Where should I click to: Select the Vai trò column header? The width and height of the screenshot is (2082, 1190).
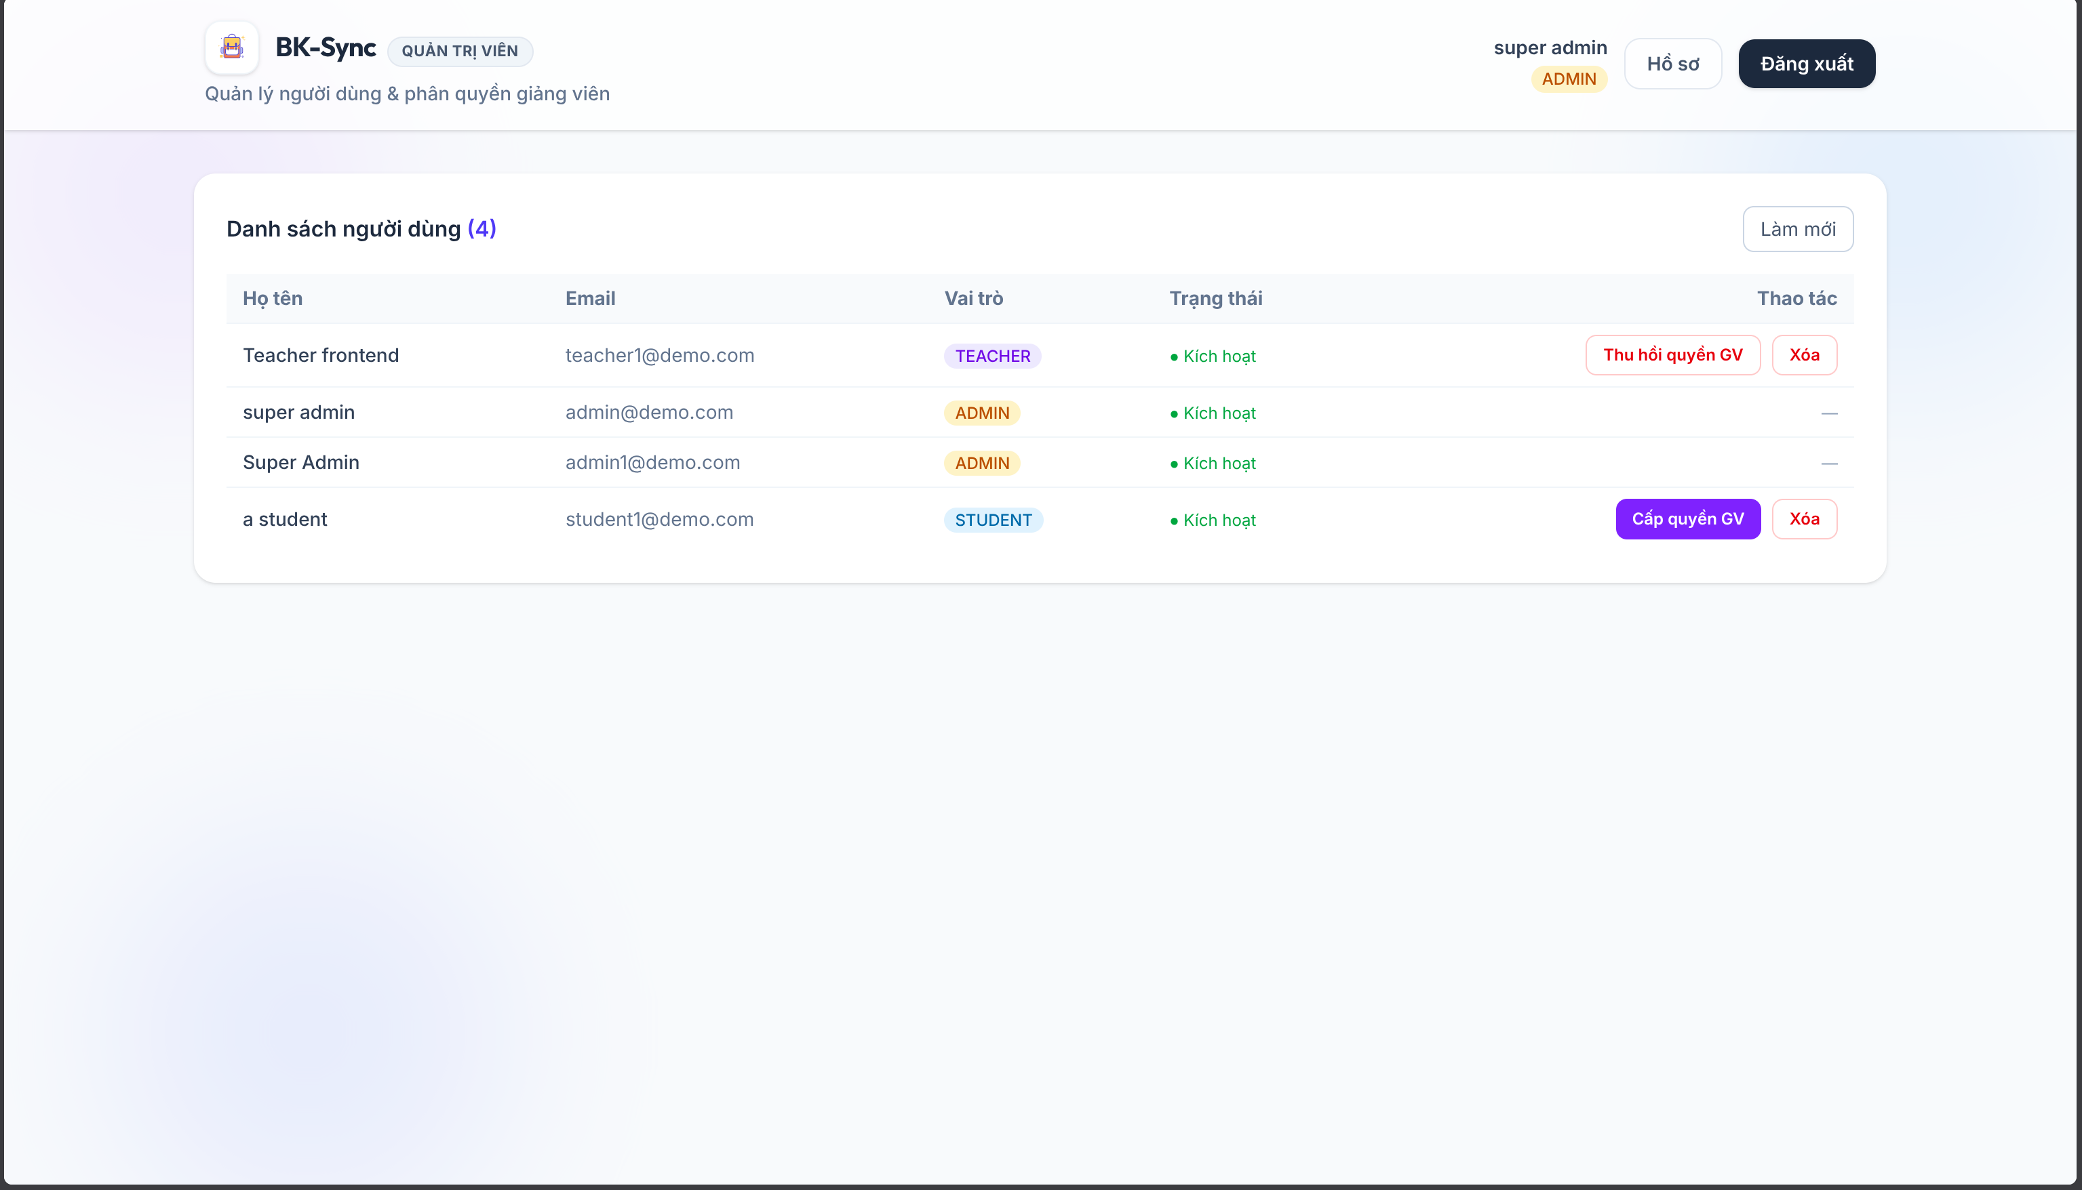973,298
